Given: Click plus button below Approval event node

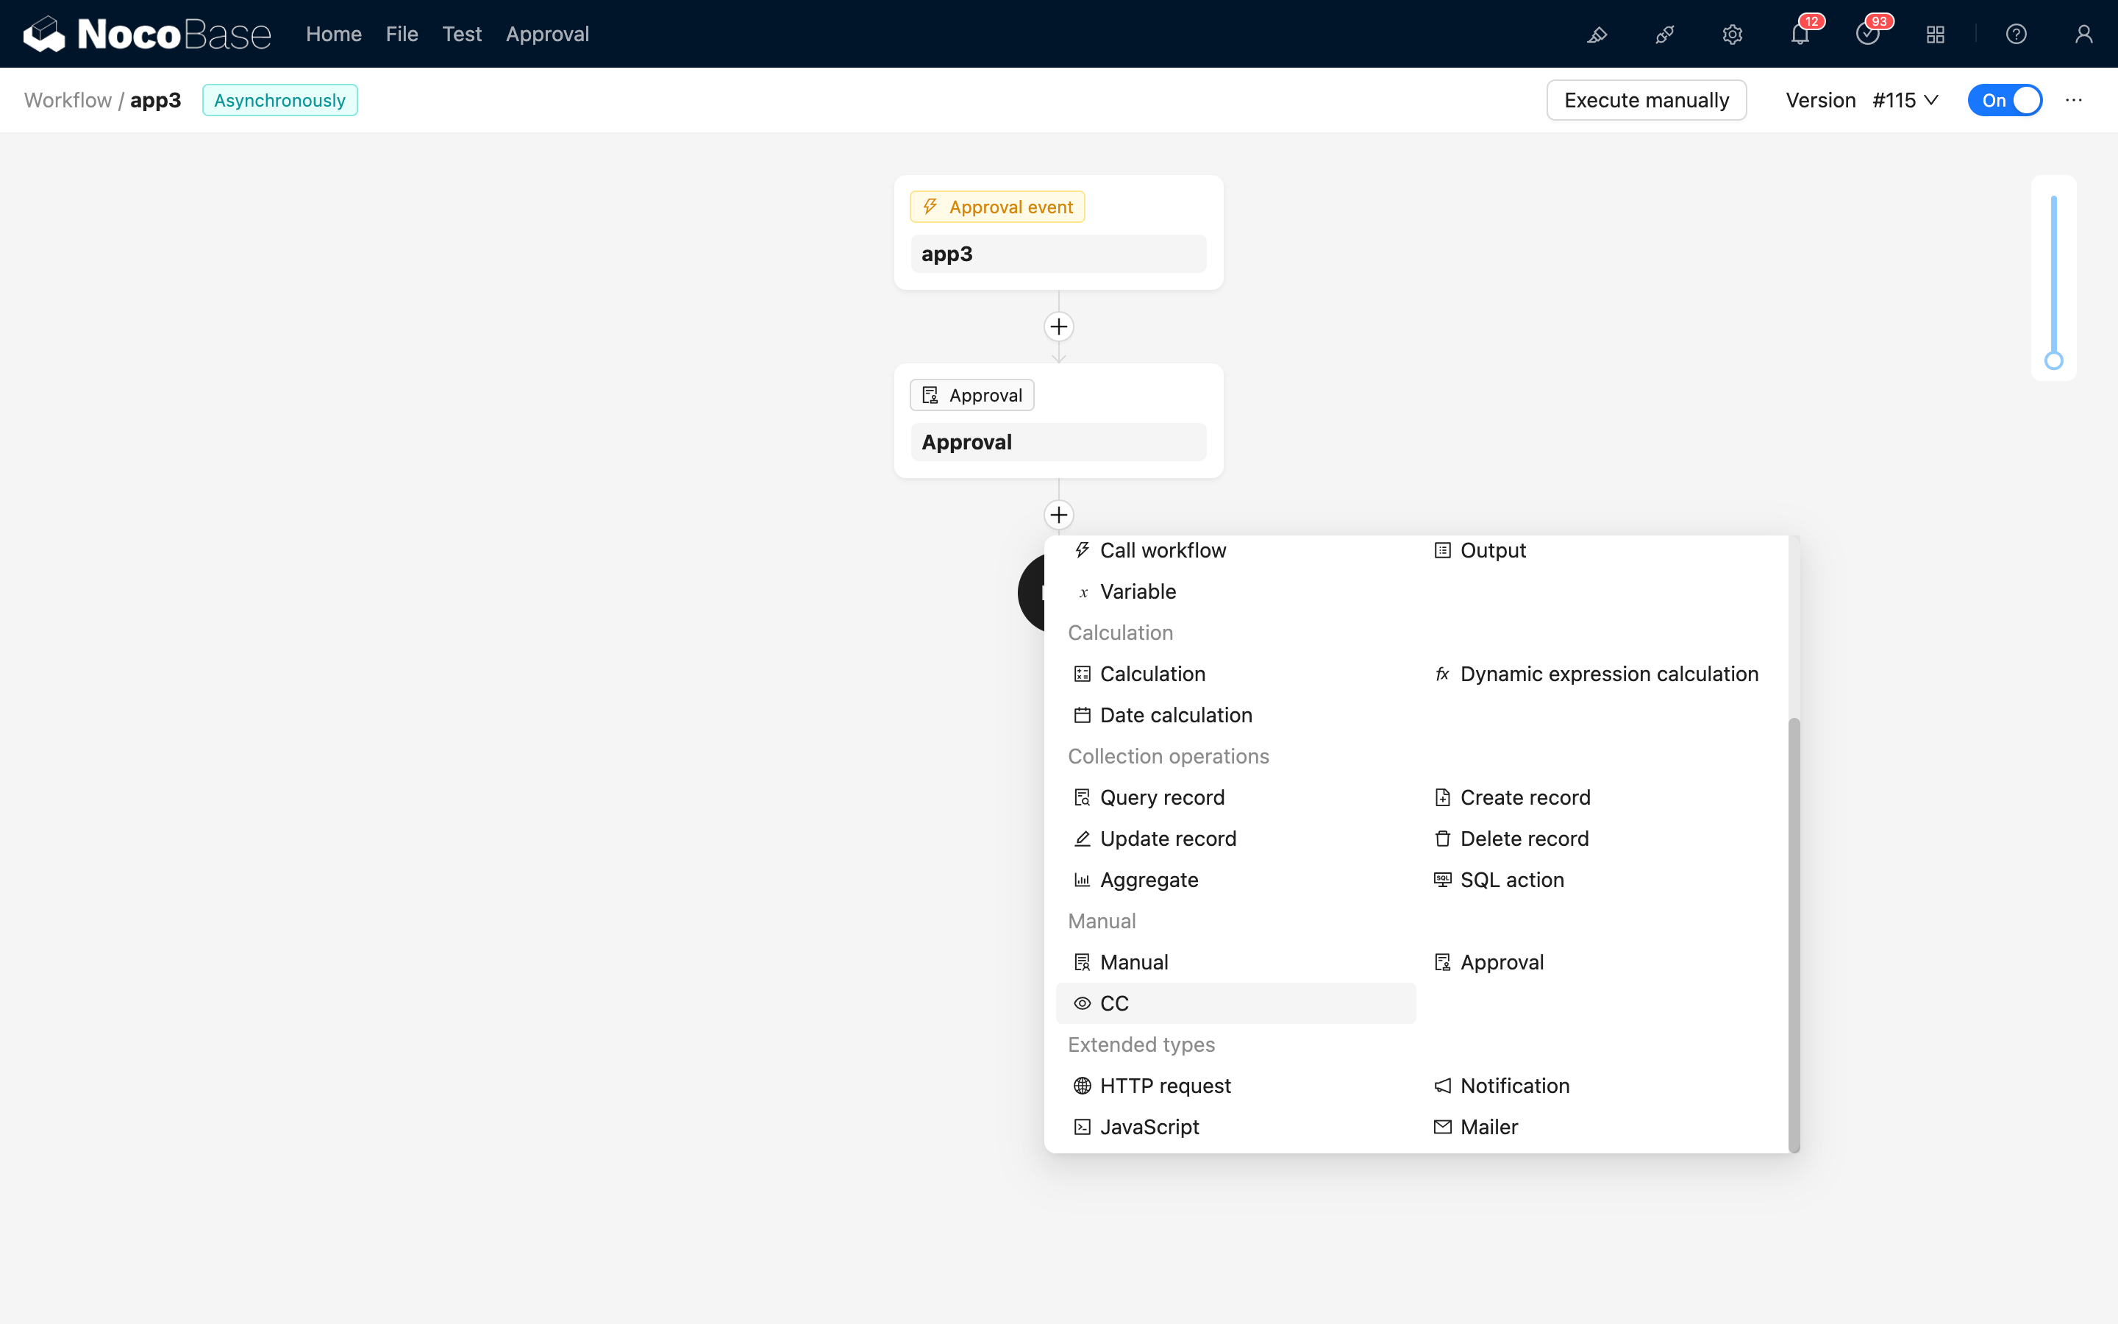Looking at the screenshot, I should [x=1058, y=327].
